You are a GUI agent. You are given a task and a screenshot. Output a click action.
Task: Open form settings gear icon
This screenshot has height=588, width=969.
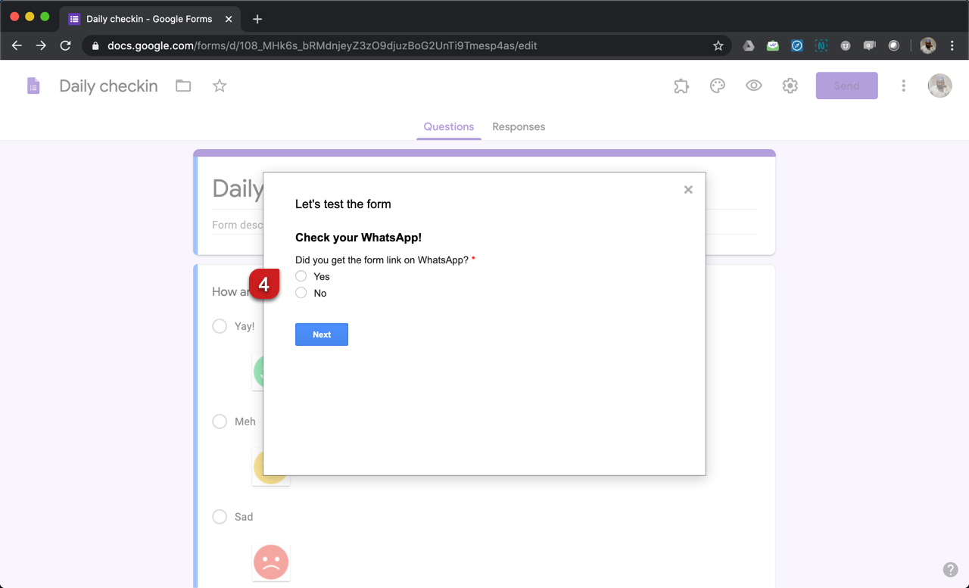[x=790, y=86]
